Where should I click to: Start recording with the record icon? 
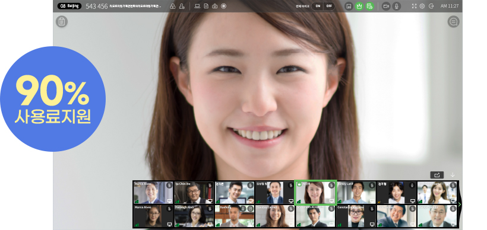click(224, 6)
